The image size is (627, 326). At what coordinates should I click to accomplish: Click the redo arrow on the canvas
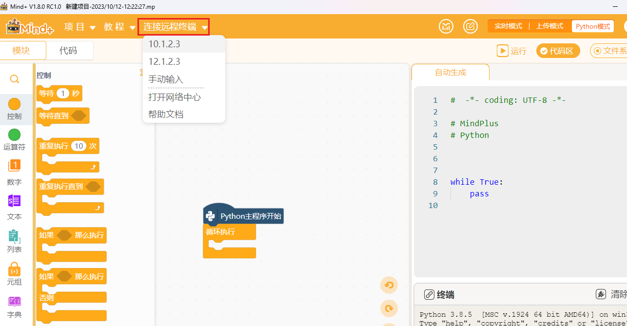(389, 308)
